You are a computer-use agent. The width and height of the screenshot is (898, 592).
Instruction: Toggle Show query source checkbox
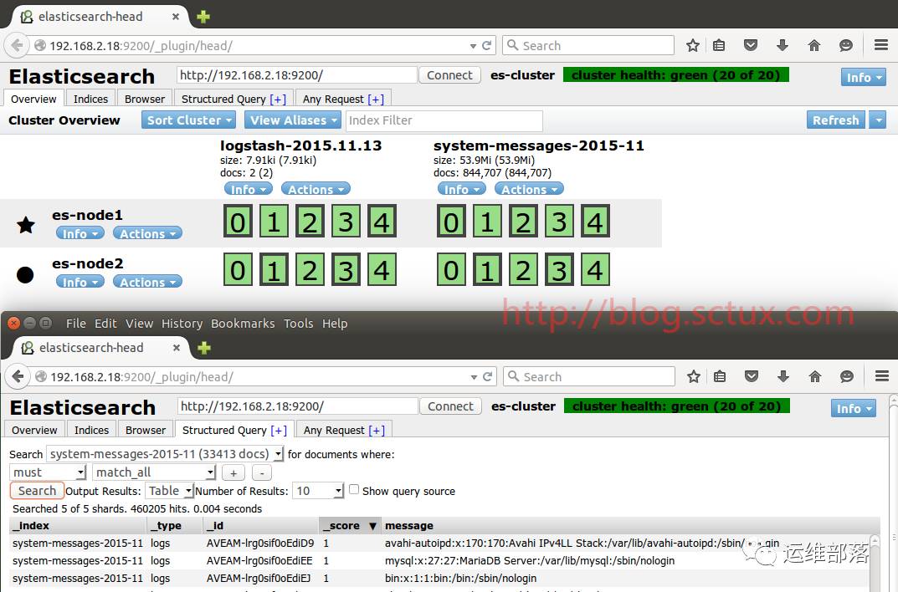click(x=354, y=489)
